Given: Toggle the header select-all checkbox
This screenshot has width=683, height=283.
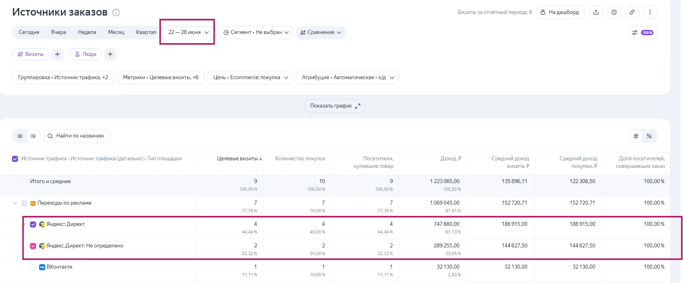Looking at the screenshot, I should click(x=15, y=159).
